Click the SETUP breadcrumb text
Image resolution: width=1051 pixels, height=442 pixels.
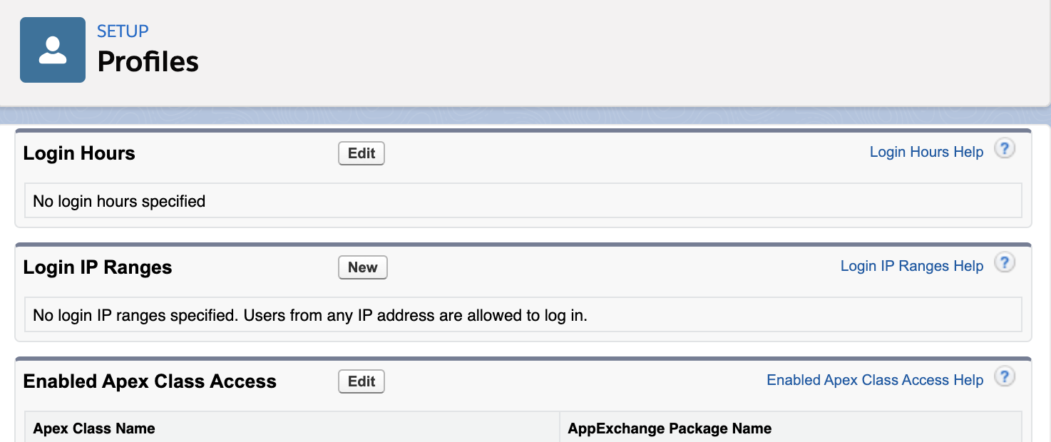pos(123,31)
